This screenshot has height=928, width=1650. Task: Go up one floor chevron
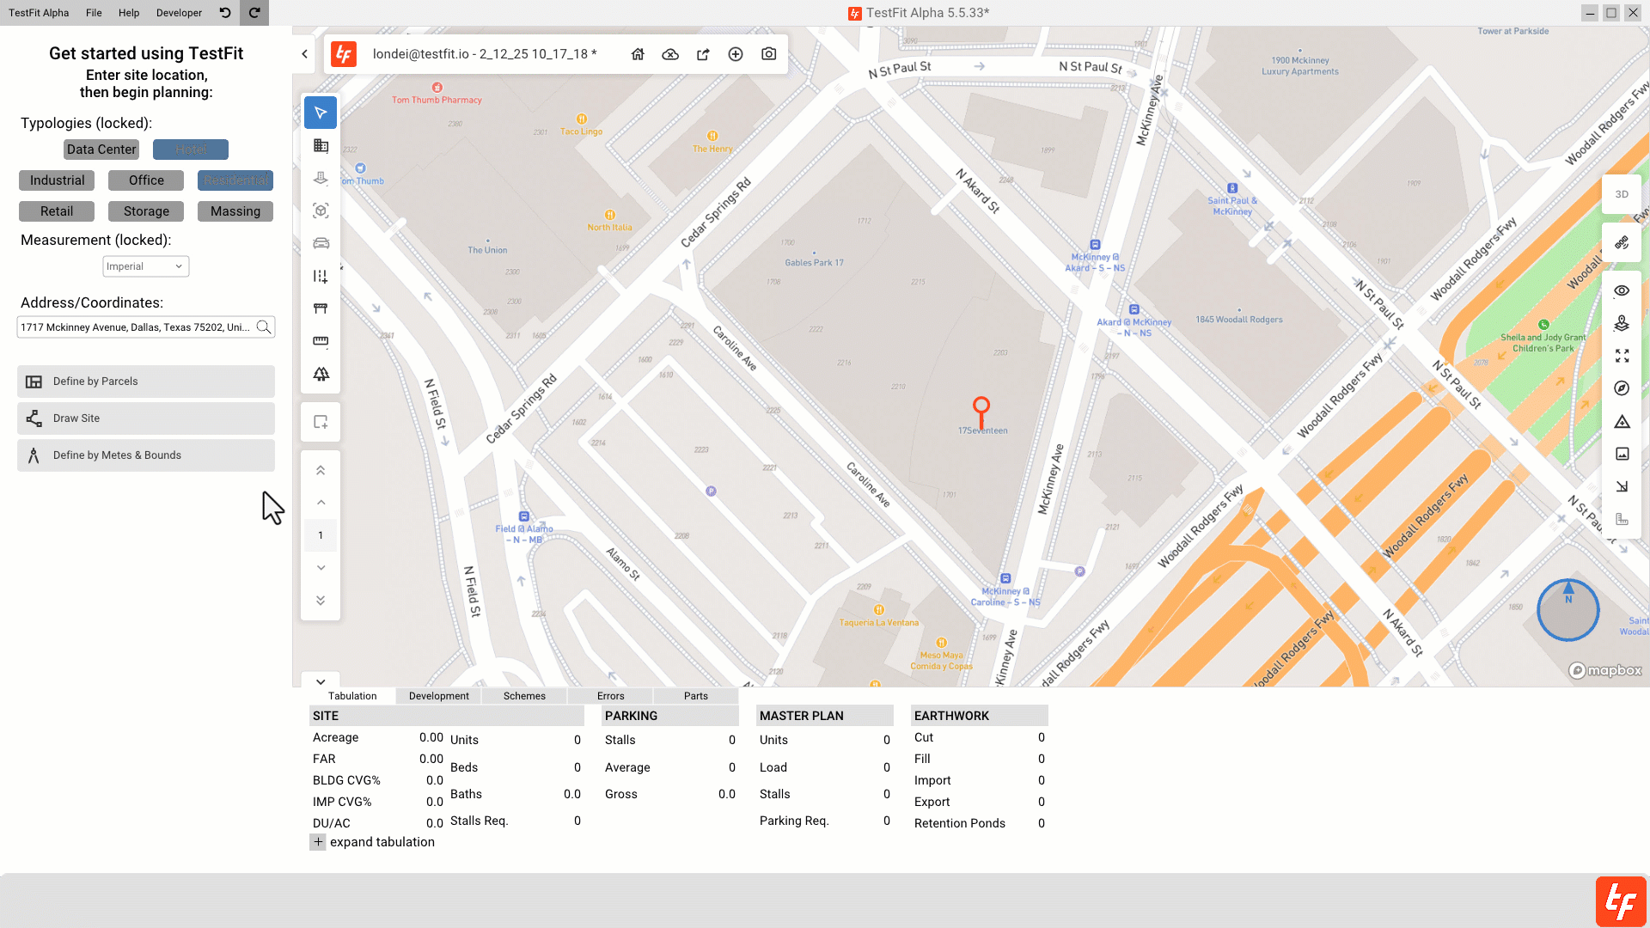click(321, 503)
